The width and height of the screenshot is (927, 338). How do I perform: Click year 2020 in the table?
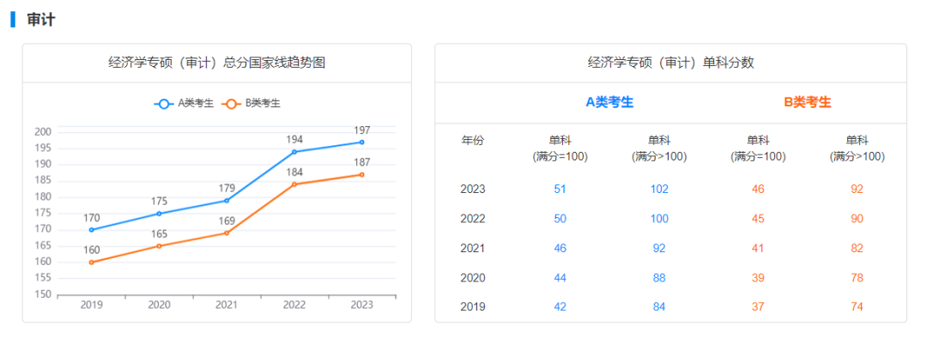click(x=472, y=278)
